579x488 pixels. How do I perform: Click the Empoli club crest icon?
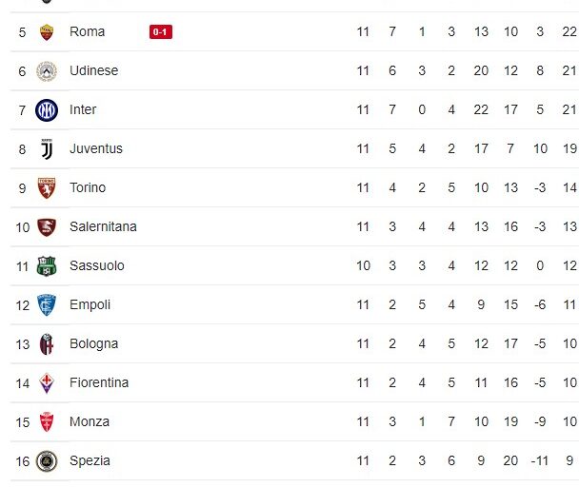pyautogui.click(x=47, y=305)
